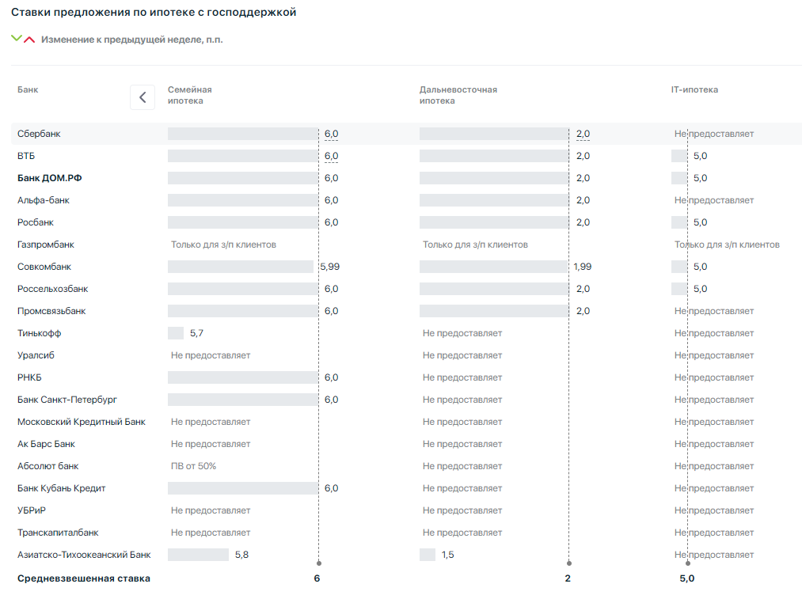Click the Банк Санкт-Петербург row name
This screenshot has width=802, height=599.
pyautogui.click(x=67, y=400)
